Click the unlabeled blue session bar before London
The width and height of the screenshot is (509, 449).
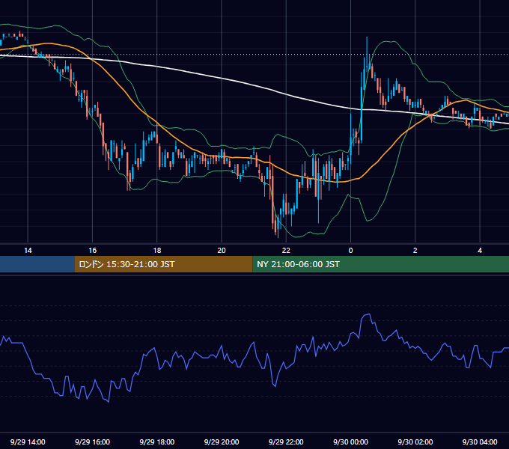point(37,264)
